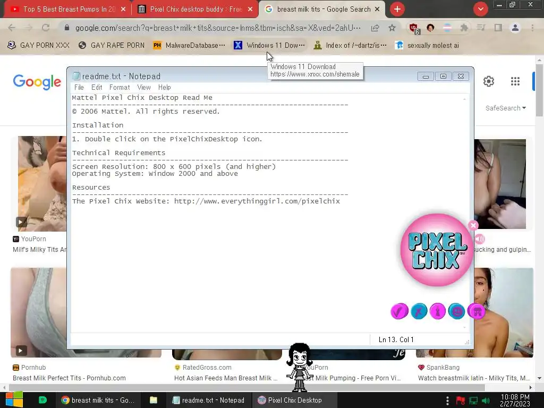
Task: Click the pink checkmark Pixel Chix button
Action: click(x=399, y=311)
